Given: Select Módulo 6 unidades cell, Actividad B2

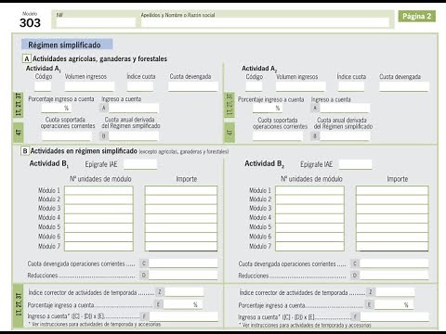Looking at the screenshot, I should [x=309, y=237].
